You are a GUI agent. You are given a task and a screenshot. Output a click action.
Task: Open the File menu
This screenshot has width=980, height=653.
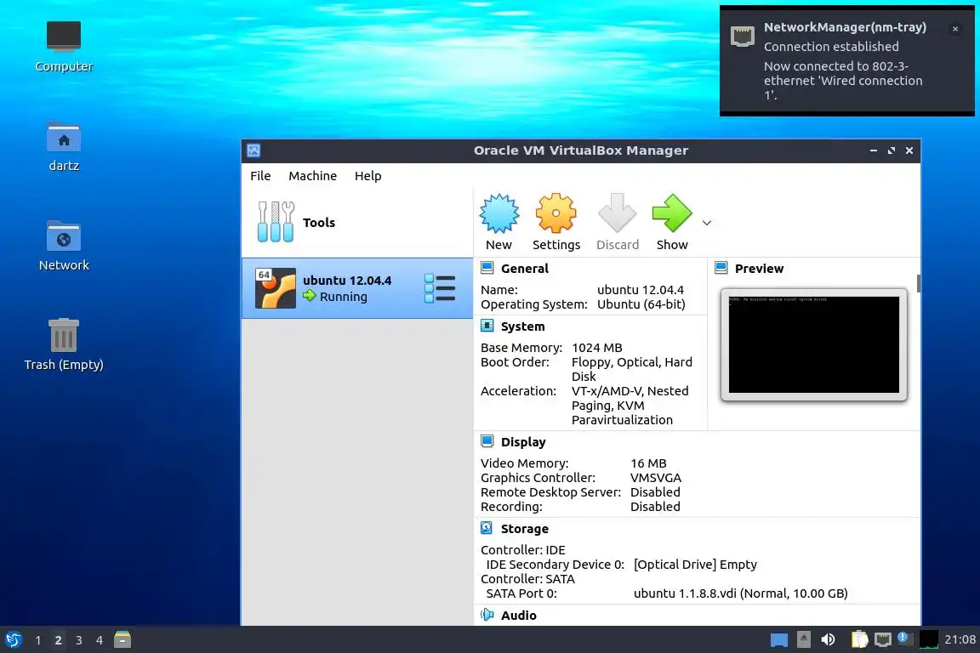(260, 176)
